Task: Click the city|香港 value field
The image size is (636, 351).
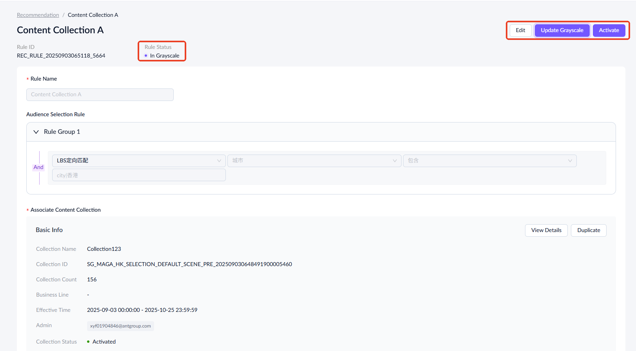Action: [x=139, y=175]
